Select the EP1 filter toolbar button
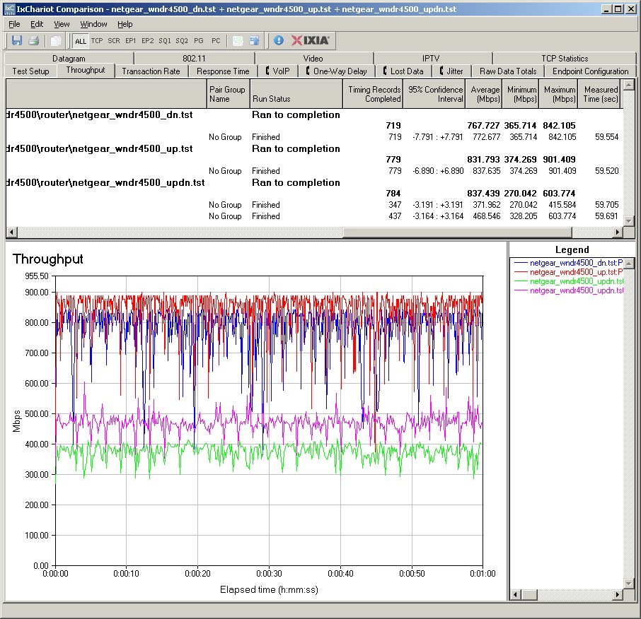 tap(130, 41)
